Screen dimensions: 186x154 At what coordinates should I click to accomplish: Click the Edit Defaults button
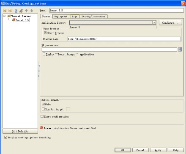pos(20,131)
